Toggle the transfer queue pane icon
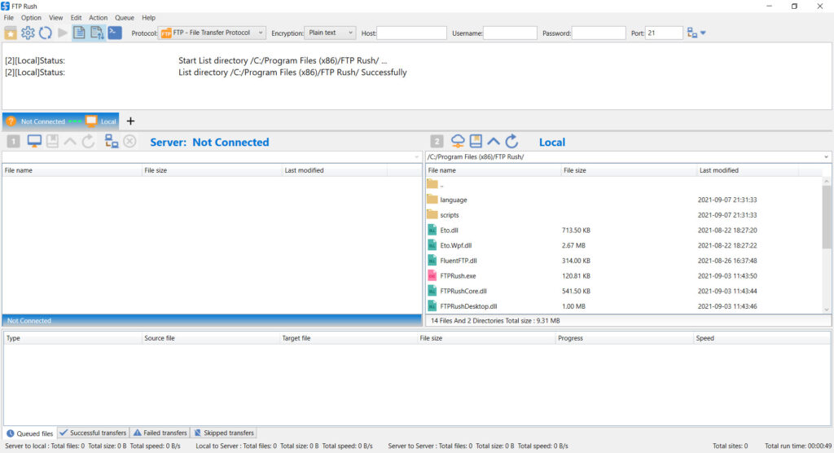This screenshot has height=453, width=834. (97, 33)
